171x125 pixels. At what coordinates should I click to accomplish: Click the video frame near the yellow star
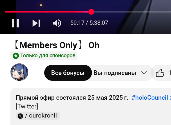click(x=41, y=5)
